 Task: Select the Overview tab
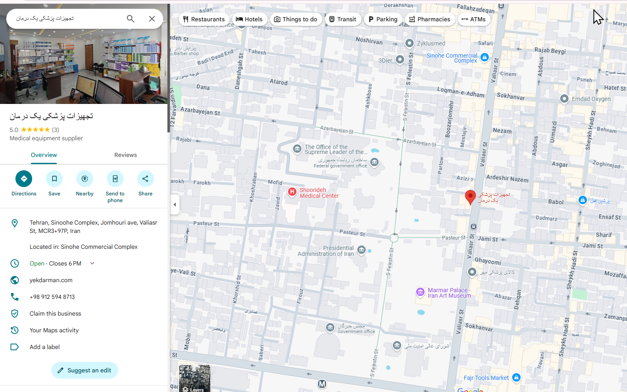pyautogui.click(x=44, y=155)
